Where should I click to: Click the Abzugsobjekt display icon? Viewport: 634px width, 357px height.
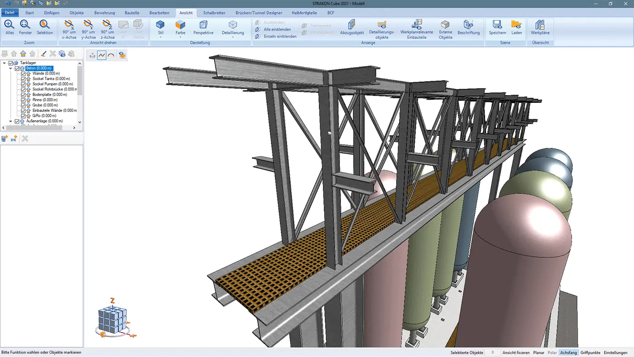(352, 25)
